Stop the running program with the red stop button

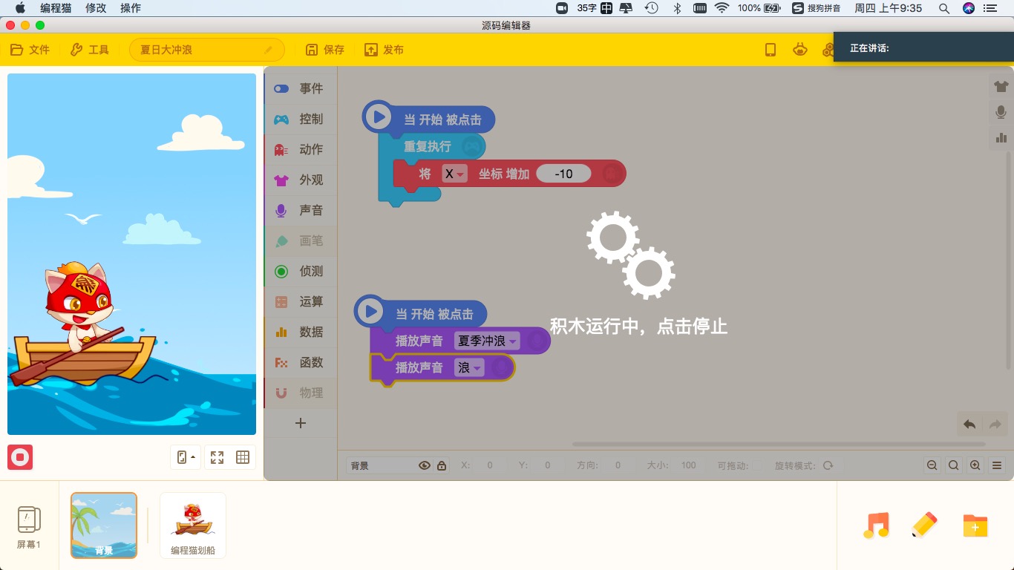pyautogui.click(x=20, y=457)
